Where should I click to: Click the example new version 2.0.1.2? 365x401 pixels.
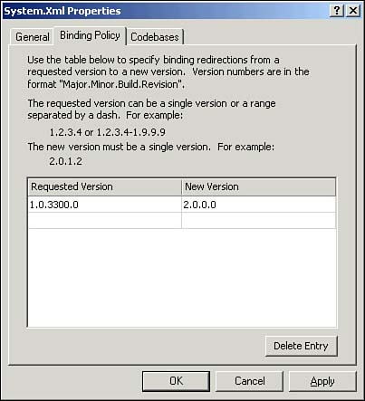65,161
